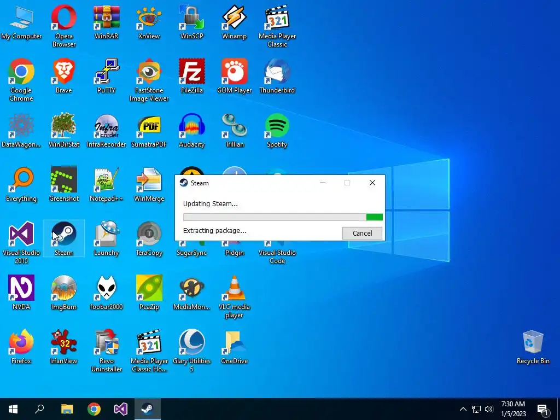
Task: Select the Media Player Classic icon
Action: click(x=277, y=26)
